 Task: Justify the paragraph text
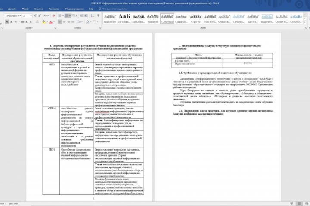pyautogui.click(x=73, y=22)
